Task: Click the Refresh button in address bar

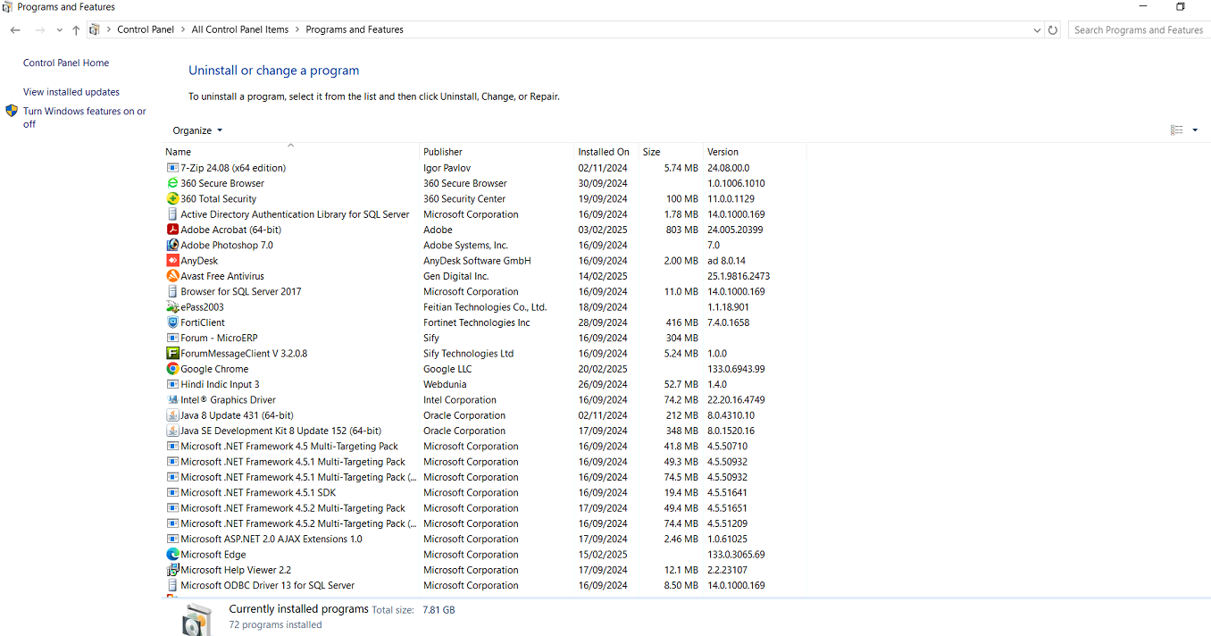Action: [x=1053, y=29]
